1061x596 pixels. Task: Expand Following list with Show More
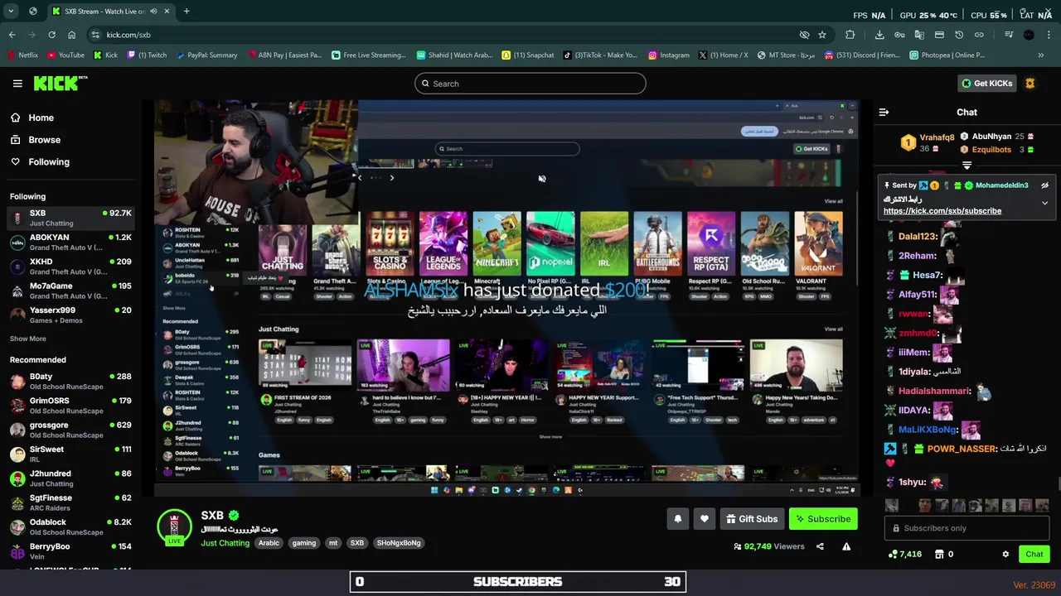click(28, 339)
